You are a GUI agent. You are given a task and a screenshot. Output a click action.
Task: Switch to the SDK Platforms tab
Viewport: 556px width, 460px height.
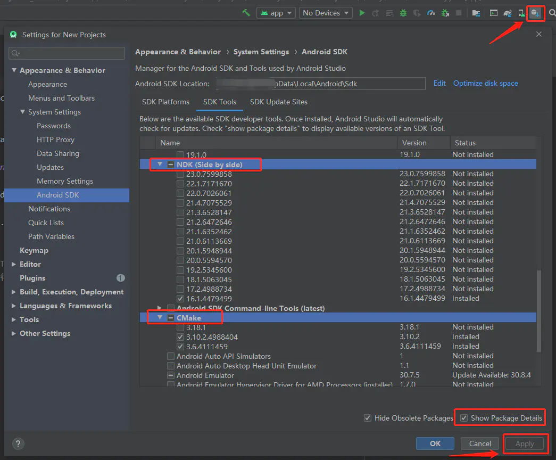tap(165, 102)
